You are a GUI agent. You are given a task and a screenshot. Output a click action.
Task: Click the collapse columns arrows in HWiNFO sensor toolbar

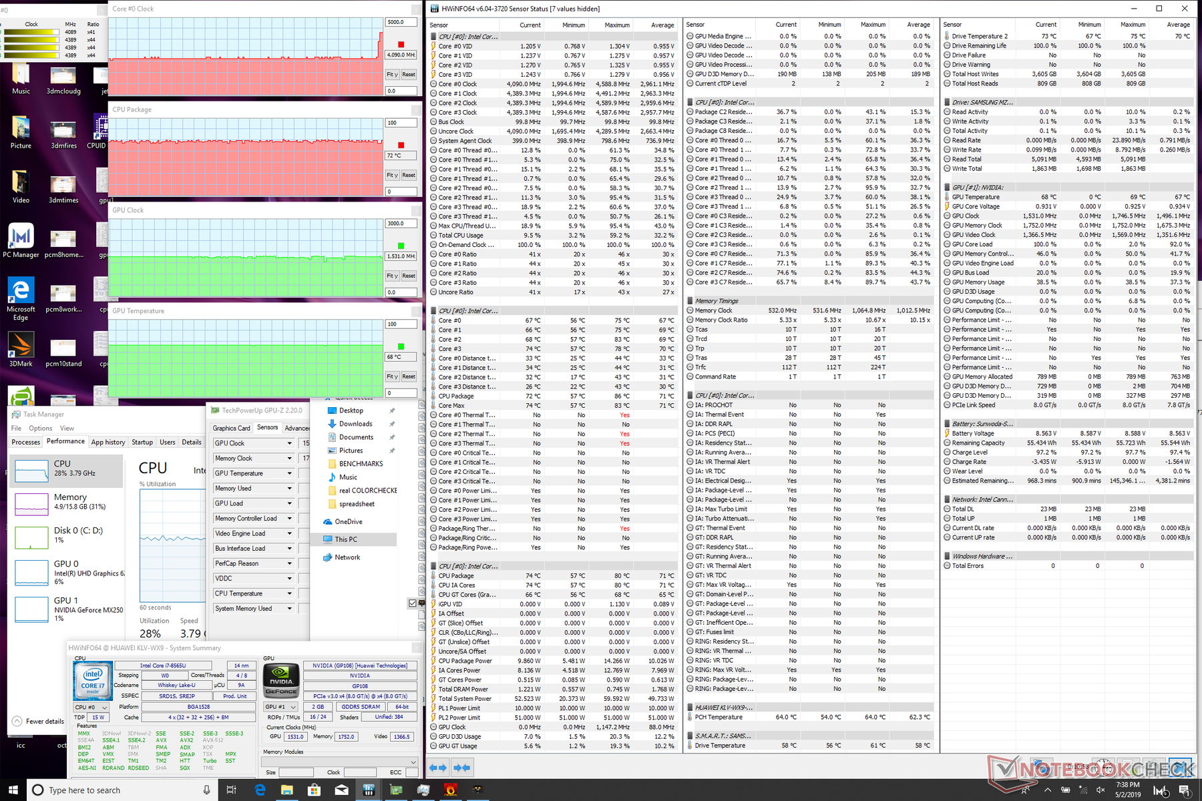tap(462, 768)
